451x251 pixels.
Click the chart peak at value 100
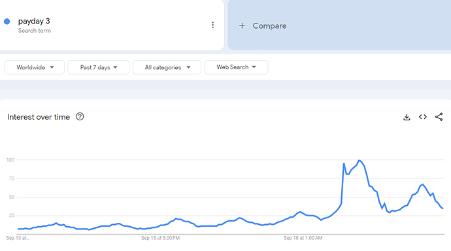359,160
